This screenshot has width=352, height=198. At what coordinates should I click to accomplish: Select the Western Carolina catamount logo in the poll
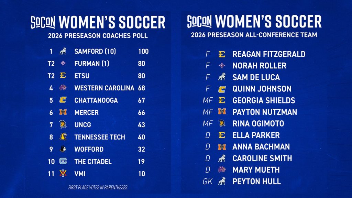point(63,88)
